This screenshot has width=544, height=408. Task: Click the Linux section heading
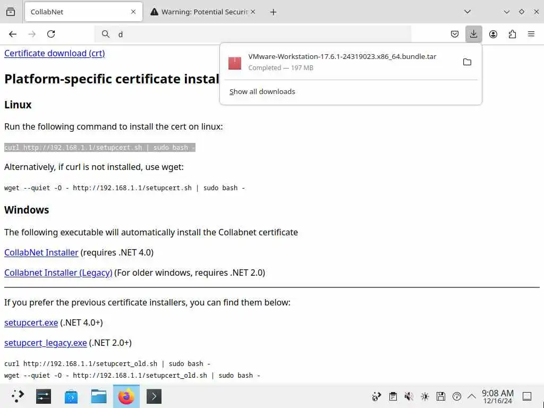[18, 105]
